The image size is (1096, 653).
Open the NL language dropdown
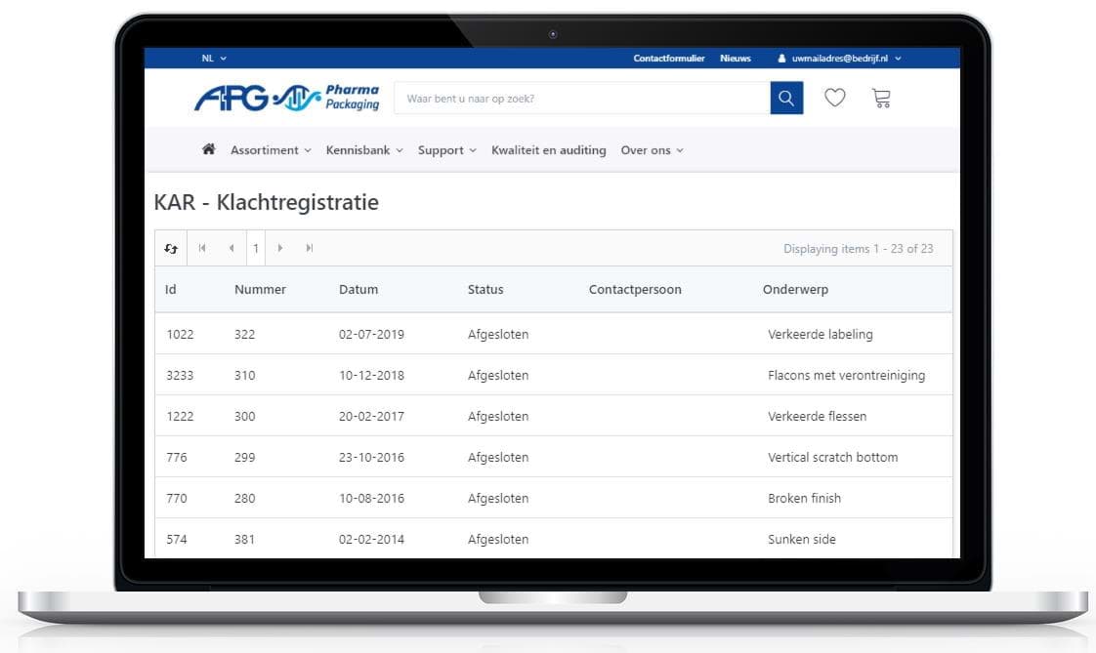tap(214, 59)
